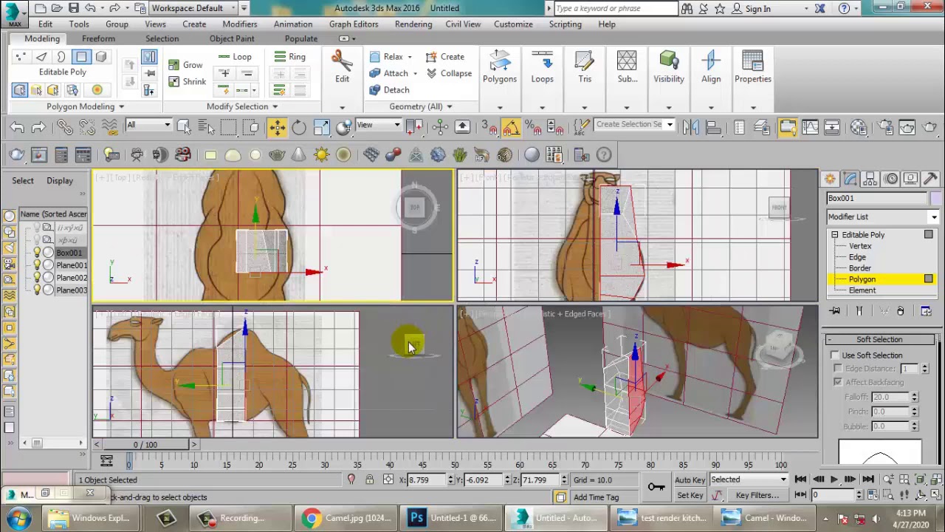Click the Collapse button in Geometry
The width and height of the screenshot is (945, 532).
pos(449,73)
